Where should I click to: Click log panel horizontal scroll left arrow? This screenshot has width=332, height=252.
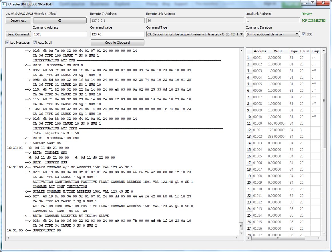click(x=8, y=238)
